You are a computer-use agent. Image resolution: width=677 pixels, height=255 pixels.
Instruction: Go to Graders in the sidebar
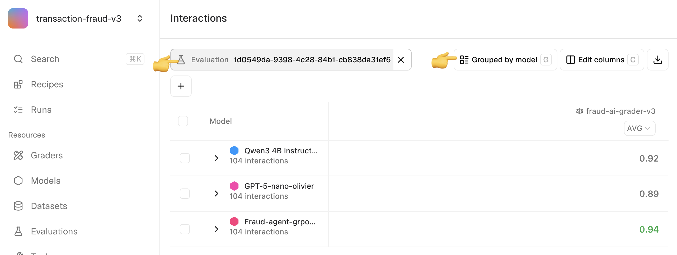(47, 155)
